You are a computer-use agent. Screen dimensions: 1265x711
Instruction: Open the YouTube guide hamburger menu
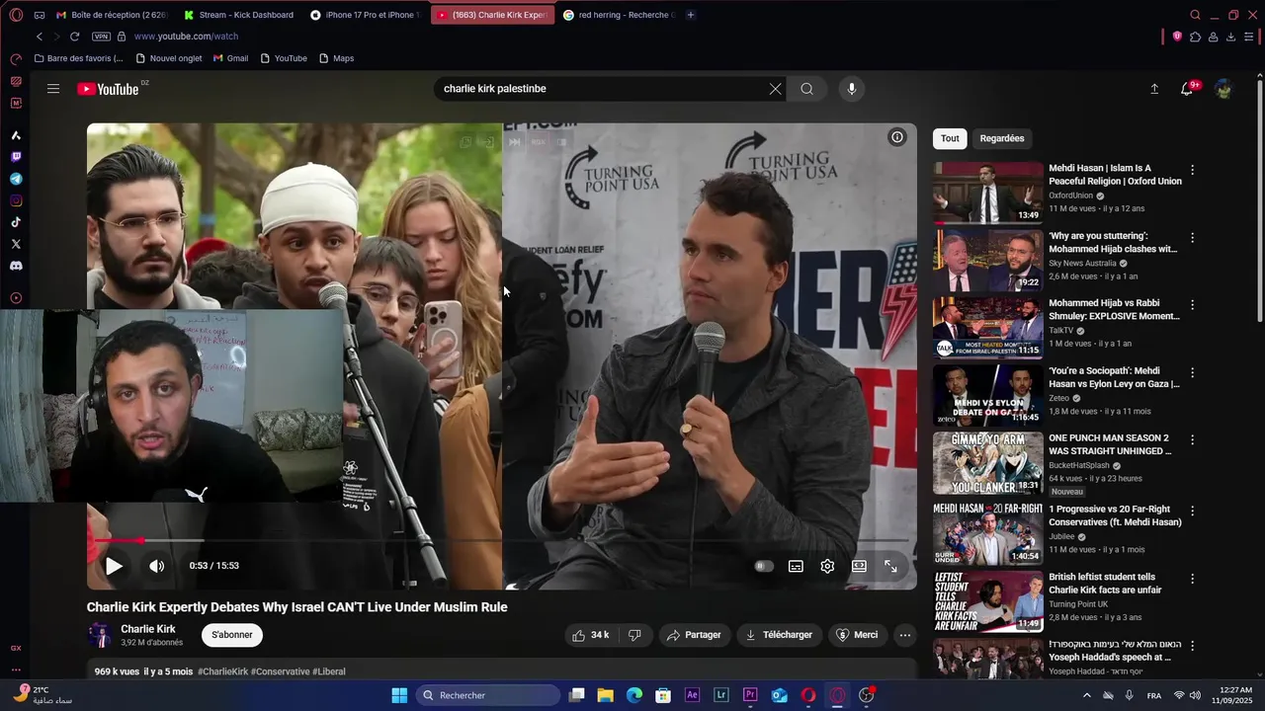pos(53,89)
